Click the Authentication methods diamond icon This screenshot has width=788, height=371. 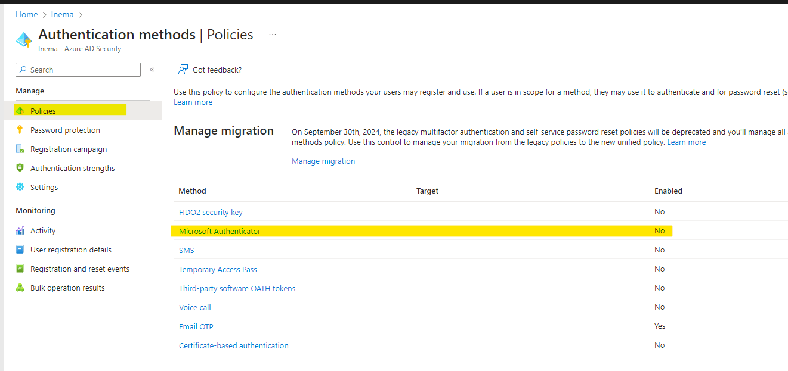pyautogui.click(x=24, y=40)
